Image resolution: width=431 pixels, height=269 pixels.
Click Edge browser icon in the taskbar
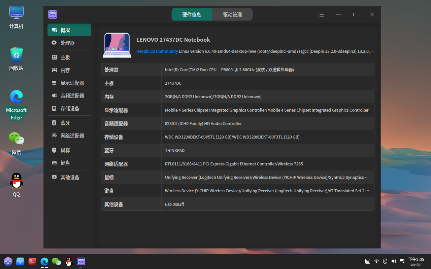[x=44, y=261]
